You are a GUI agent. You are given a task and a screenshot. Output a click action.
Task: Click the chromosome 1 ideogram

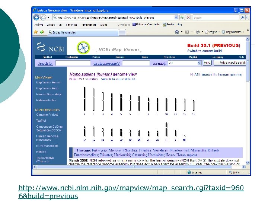pyautogui.click(x=85, y=99)
